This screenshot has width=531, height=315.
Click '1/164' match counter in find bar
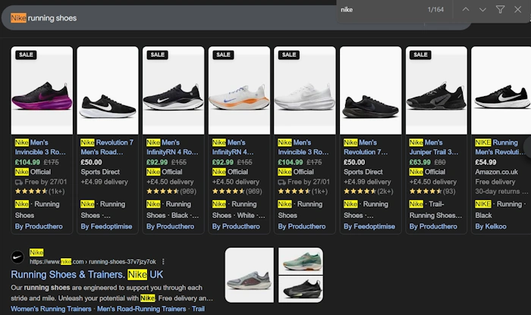point(435,10)
